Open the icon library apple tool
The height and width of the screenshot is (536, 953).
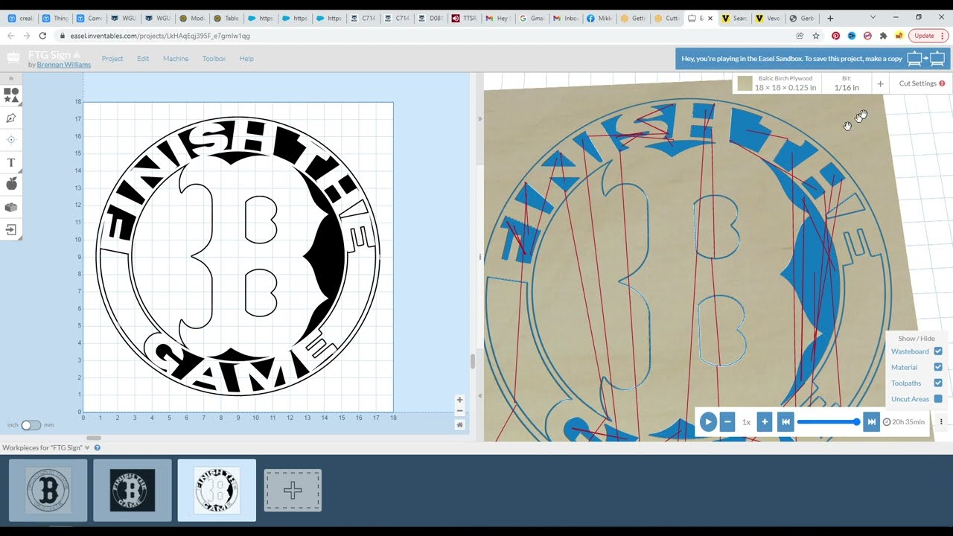click(x=11, y=184)
